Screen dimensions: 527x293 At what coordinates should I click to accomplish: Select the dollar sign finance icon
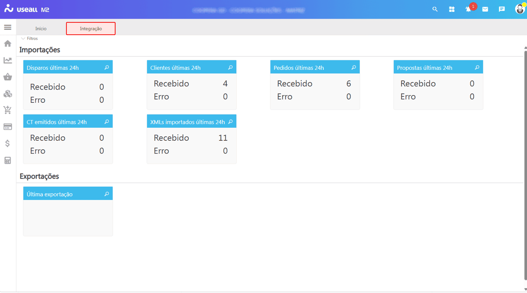[8, 144]
